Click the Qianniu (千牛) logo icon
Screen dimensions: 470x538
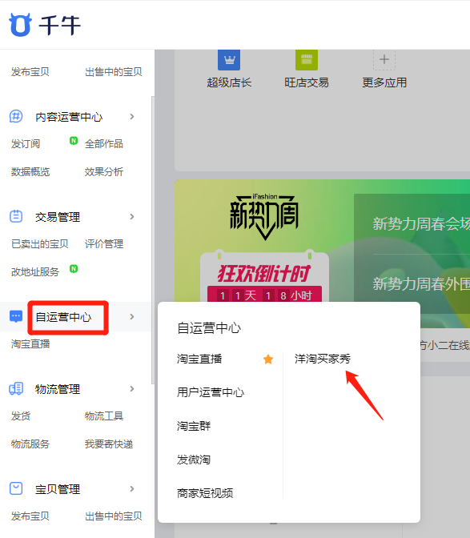click(x=20, y=25)
